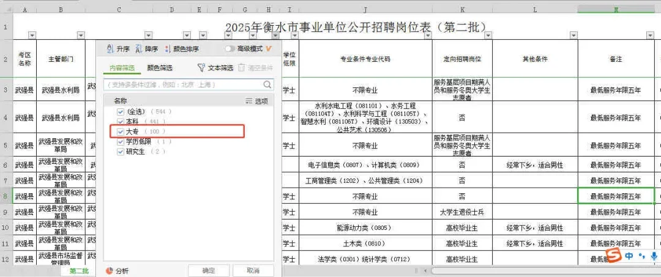Select row 3 header
The height and width of the screenshot is (277, 661).
(6, 89)
